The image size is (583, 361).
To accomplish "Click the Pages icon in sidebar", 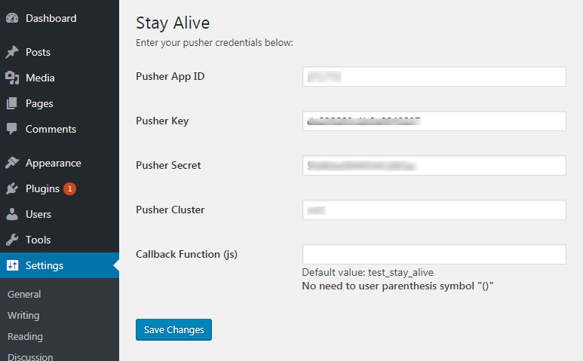I will click(12, 103).
